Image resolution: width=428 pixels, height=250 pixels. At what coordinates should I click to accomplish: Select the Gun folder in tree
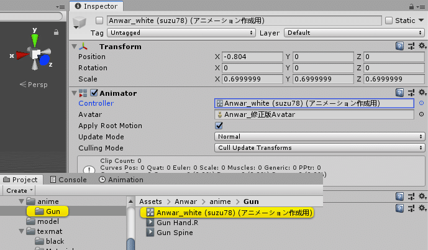point(48,211)
